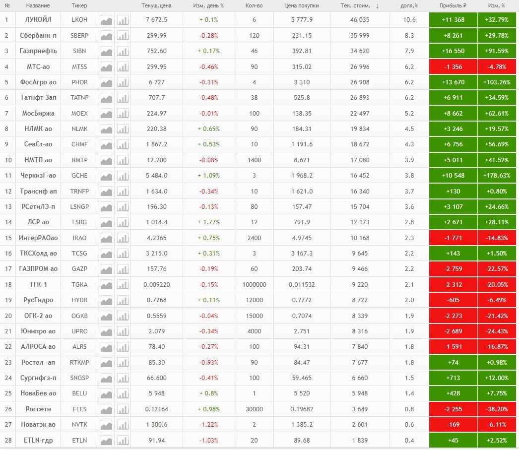Sort by the Текущ.цена column header

pos(157,5)
